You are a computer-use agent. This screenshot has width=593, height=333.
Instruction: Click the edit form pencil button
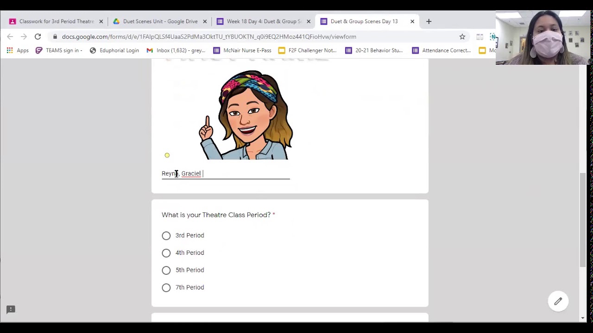point(558,302)
